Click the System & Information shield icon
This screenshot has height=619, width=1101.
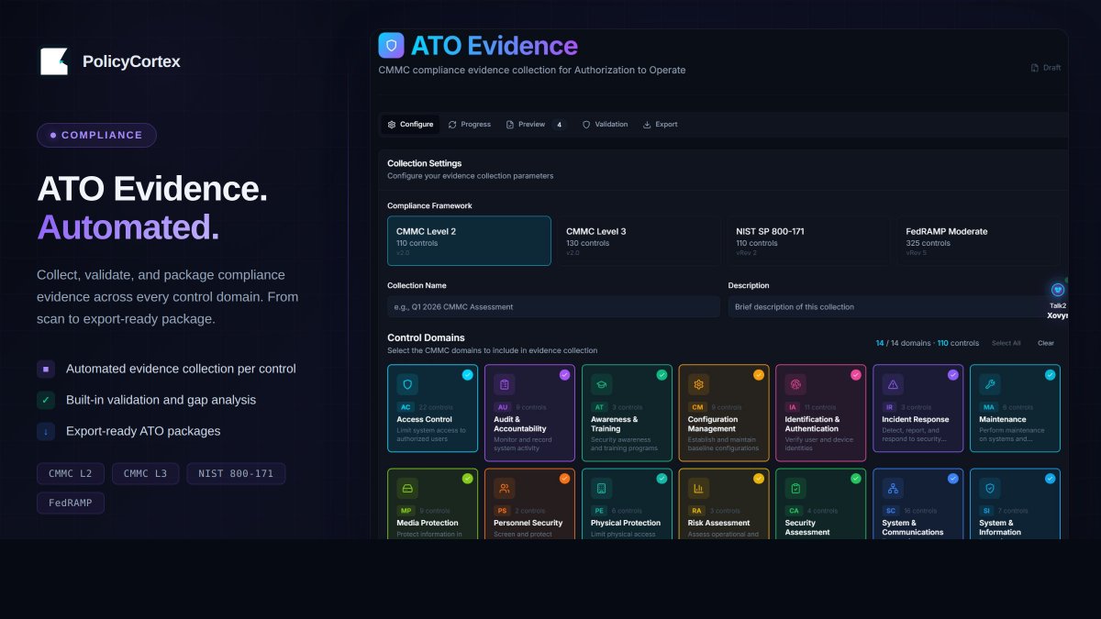pyautogui.click(x=991, y=488)
